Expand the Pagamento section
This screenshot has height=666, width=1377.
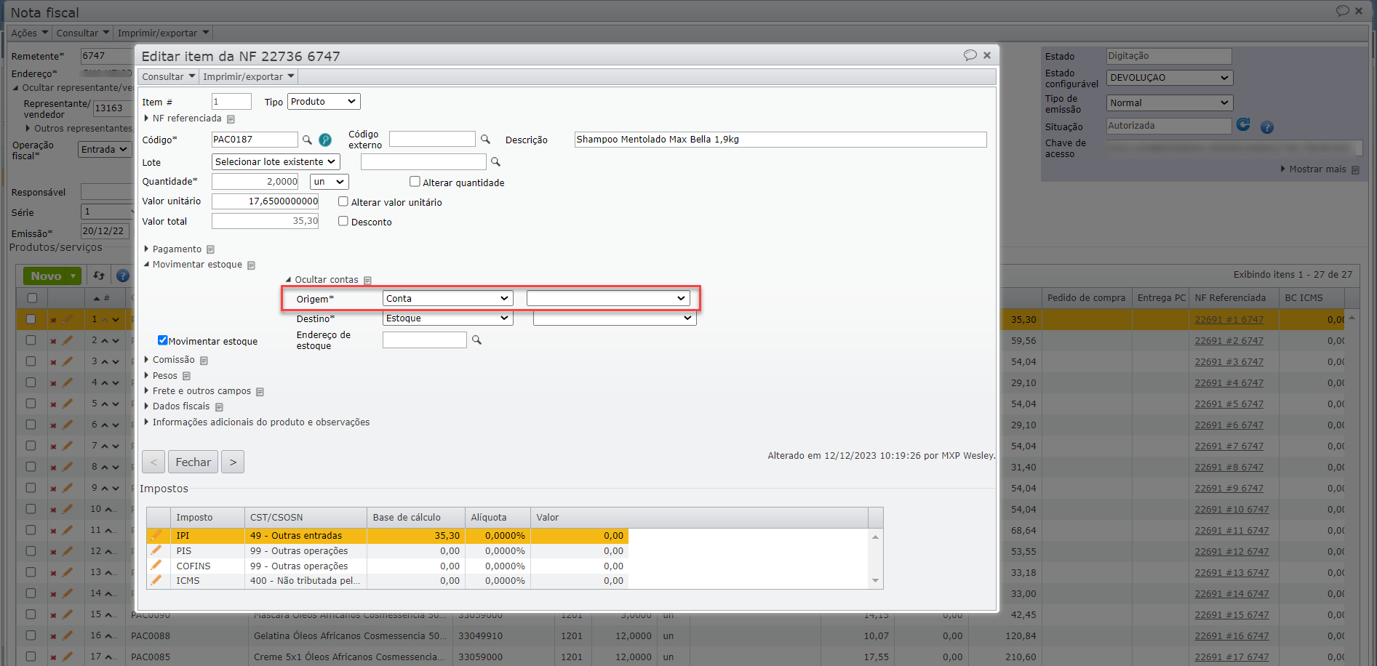pyautogui.click(x=176, y=249)
